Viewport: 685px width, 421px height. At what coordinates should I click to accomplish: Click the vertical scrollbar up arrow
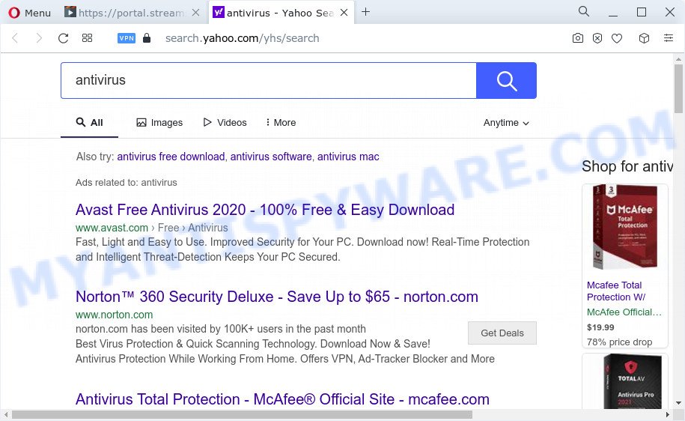click(x=678, y=59)
